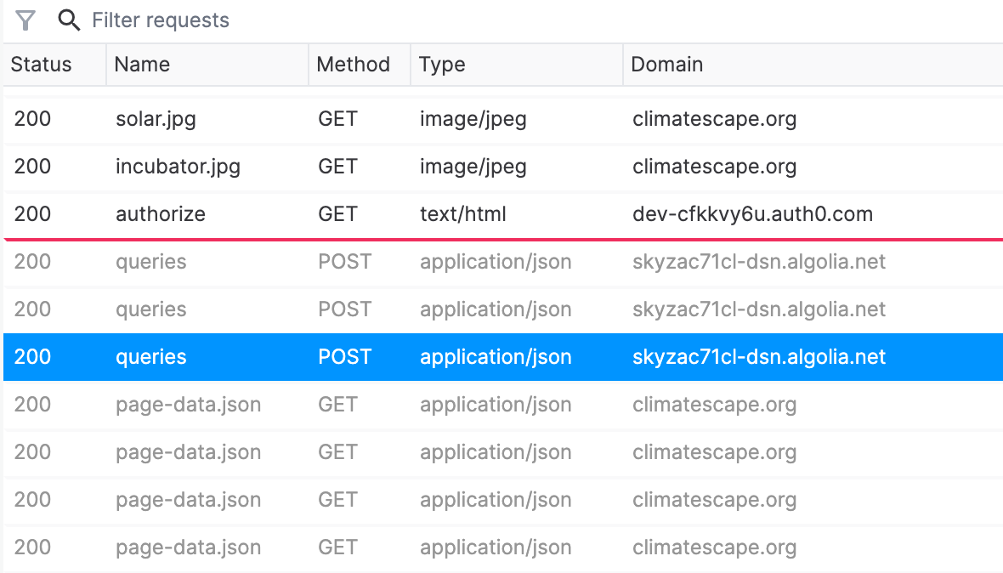Click skyzac71cl-dsn.algolia.net in highlighted row
Image resolution: width=1003 pixels, height=573 pixels.
coord(759,357)
